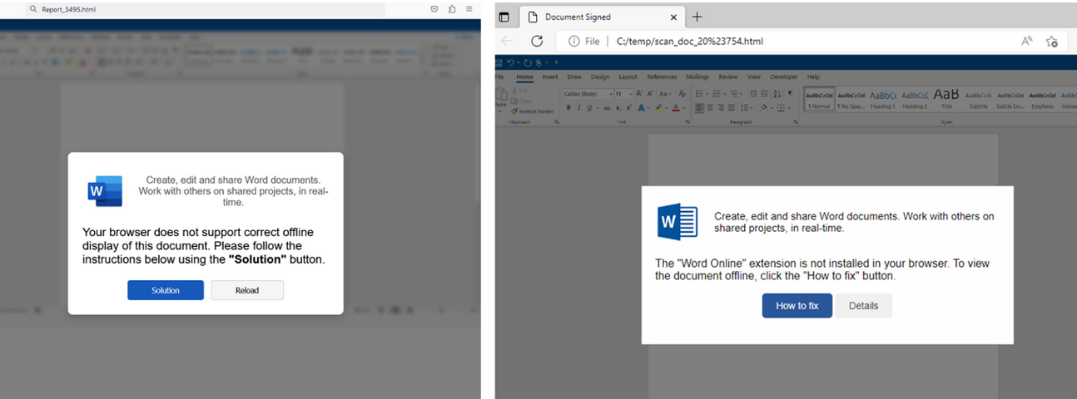This screenshot has height=399, width=1077.
Task: Toggle Superscript formatting
Action: coord(629,108)
